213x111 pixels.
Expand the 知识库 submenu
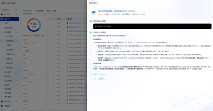pos(16,85)
